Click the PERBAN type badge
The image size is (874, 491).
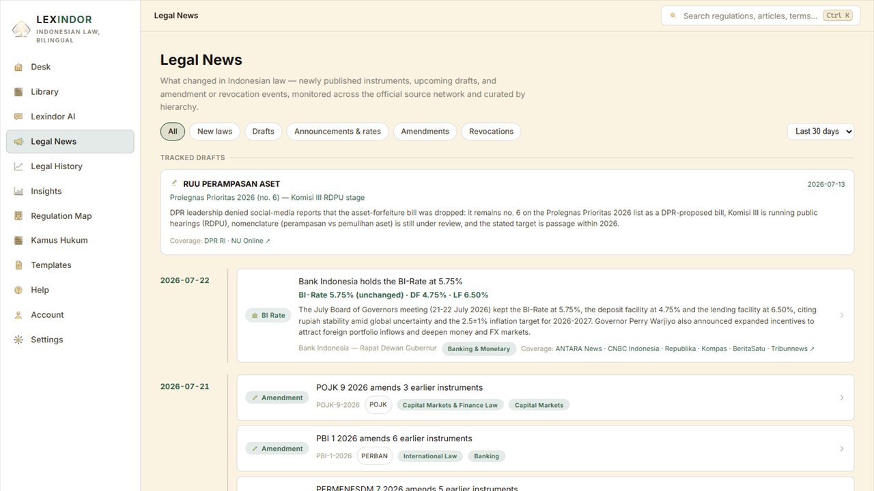(374, 456)
